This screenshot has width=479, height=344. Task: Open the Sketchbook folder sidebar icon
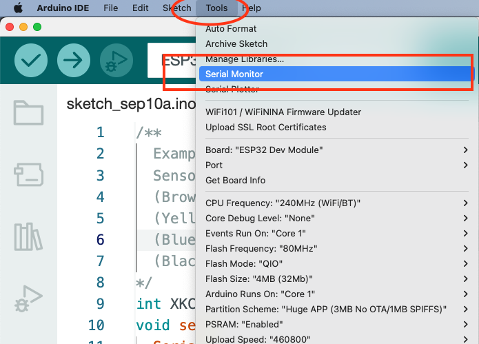click(x=28, y=113)
